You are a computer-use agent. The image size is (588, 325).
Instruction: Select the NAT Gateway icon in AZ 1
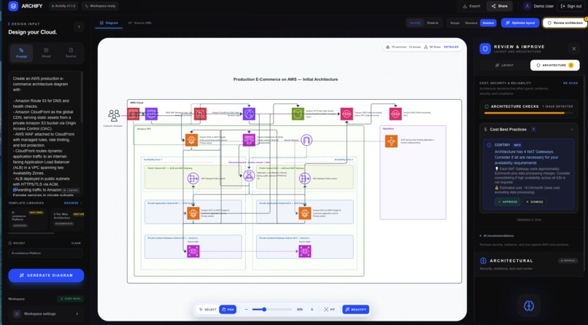click(x=193, y=179)
